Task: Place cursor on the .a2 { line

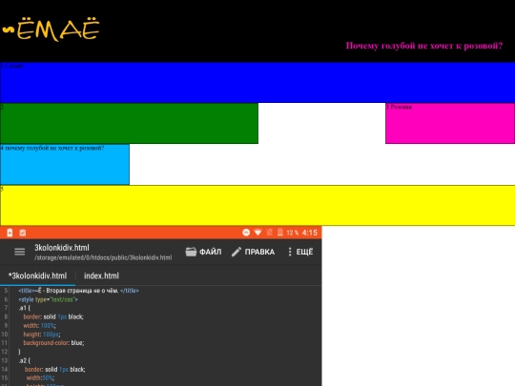Action: 24,360
